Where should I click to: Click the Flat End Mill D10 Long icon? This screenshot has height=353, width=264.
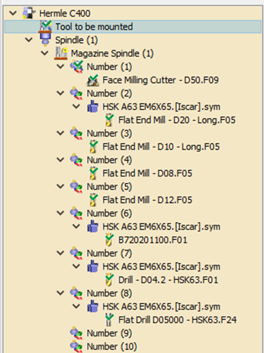(93, 147)
